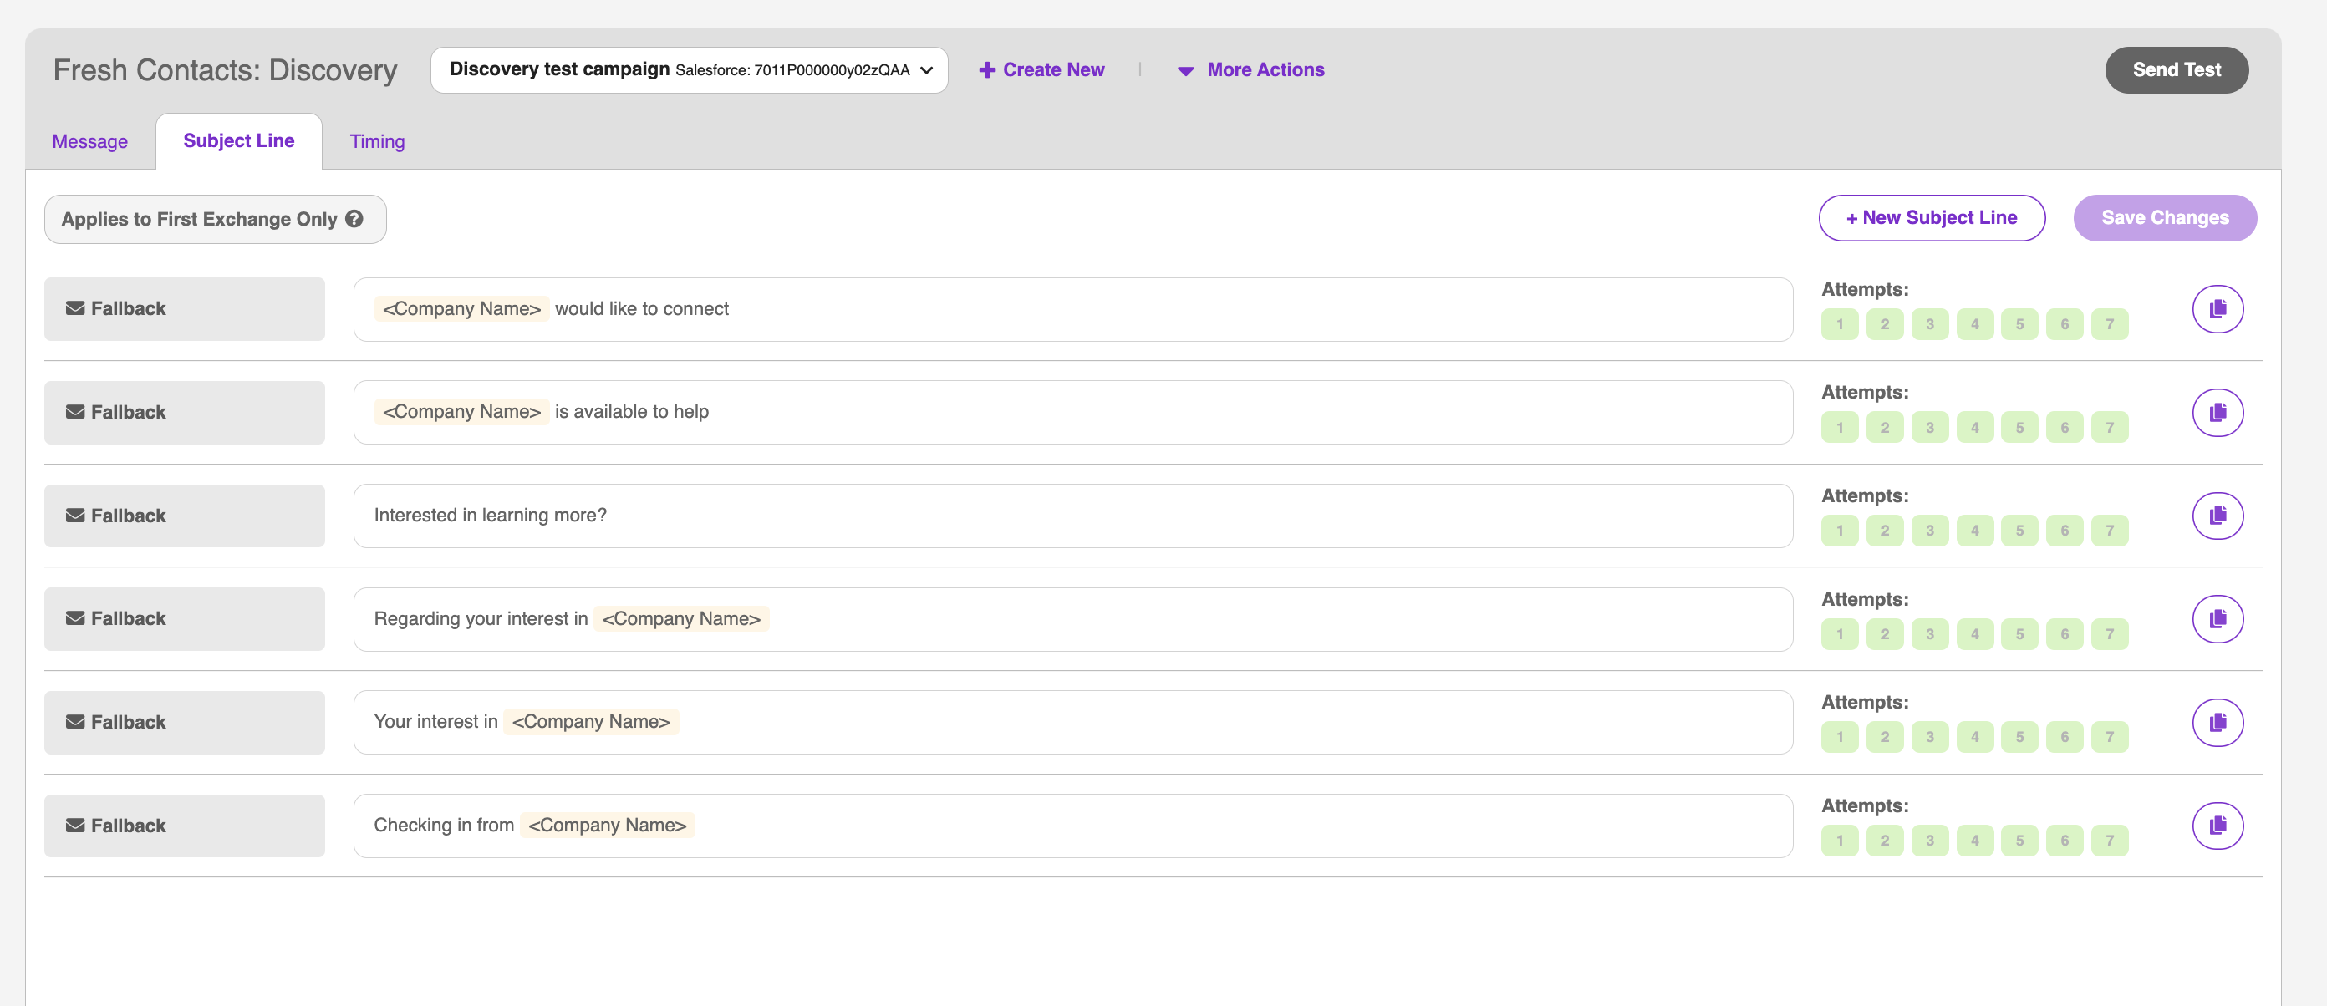The width and height of the screenshot is (2327, 1006).
Task: Copy the 'Your interest in' subject line
Action: pos(2217,723)
